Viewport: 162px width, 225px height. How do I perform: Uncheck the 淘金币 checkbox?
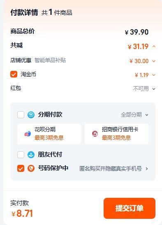[14, 74]
